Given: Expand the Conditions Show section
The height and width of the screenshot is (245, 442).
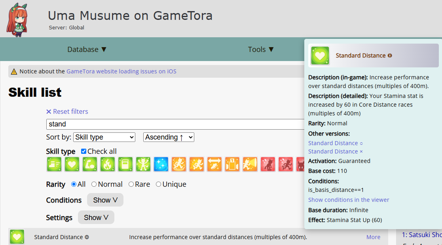Looking at the screenshot, I should (x=105, y=200).
